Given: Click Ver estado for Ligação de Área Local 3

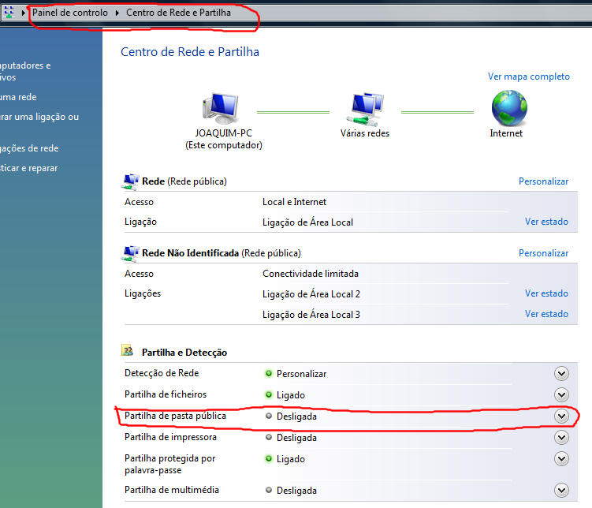Looking at the screenshot, I should (x=546, y=313).
